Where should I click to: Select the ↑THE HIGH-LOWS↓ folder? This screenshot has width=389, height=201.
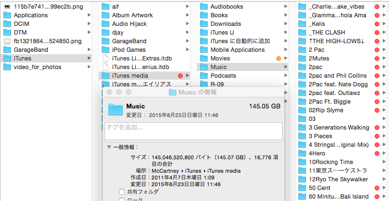342,41
